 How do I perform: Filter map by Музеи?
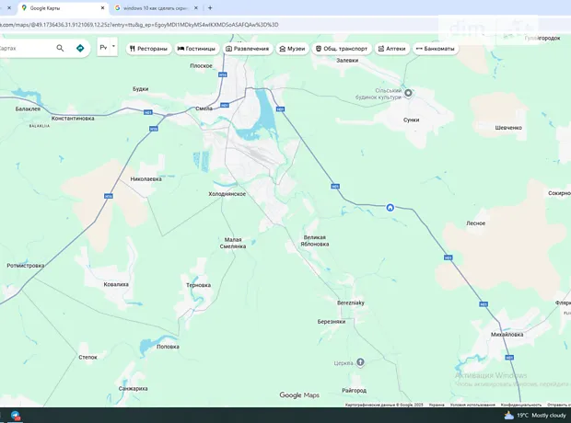click(292, 48)
